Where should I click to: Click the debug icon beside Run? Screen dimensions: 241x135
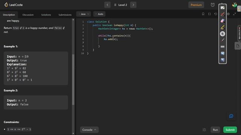pyautogui.click(x=204, y=130)
